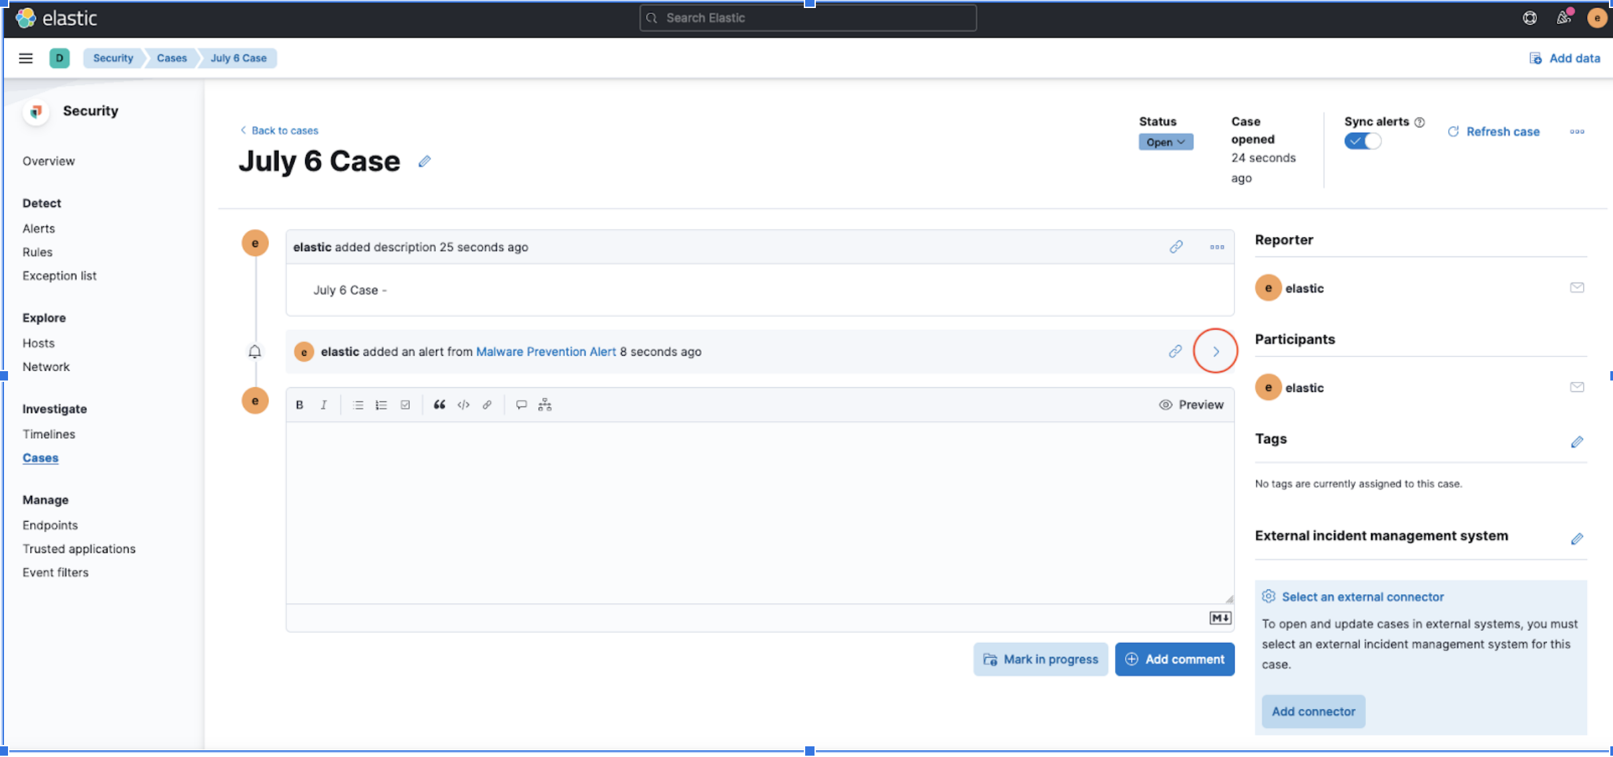Toggle the Sync alerts switch
Image resolution: width=1613 pixels, height=757 pixels.
(x=1363, y=141)
